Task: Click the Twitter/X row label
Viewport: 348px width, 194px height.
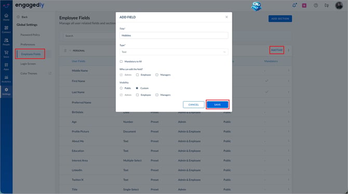Action: point(78,180)
